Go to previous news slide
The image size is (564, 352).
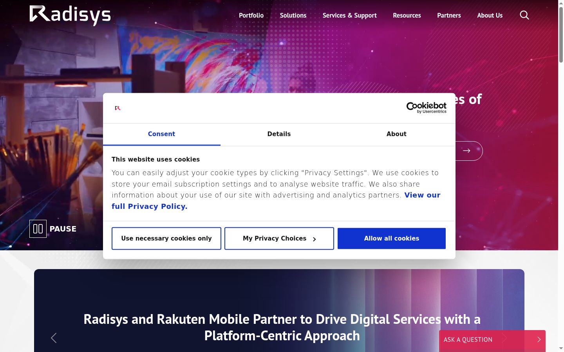pyautogui.click(x=54, y=338)
